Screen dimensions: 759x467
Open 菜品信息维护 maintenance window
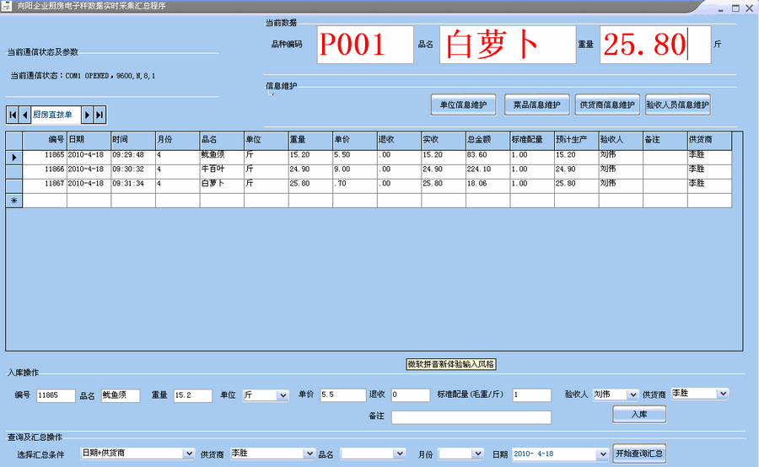537,105
